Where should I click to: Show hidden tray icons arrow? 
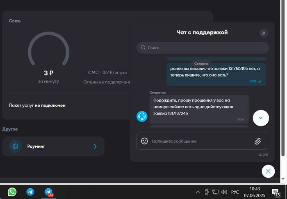tap(198, 192)
